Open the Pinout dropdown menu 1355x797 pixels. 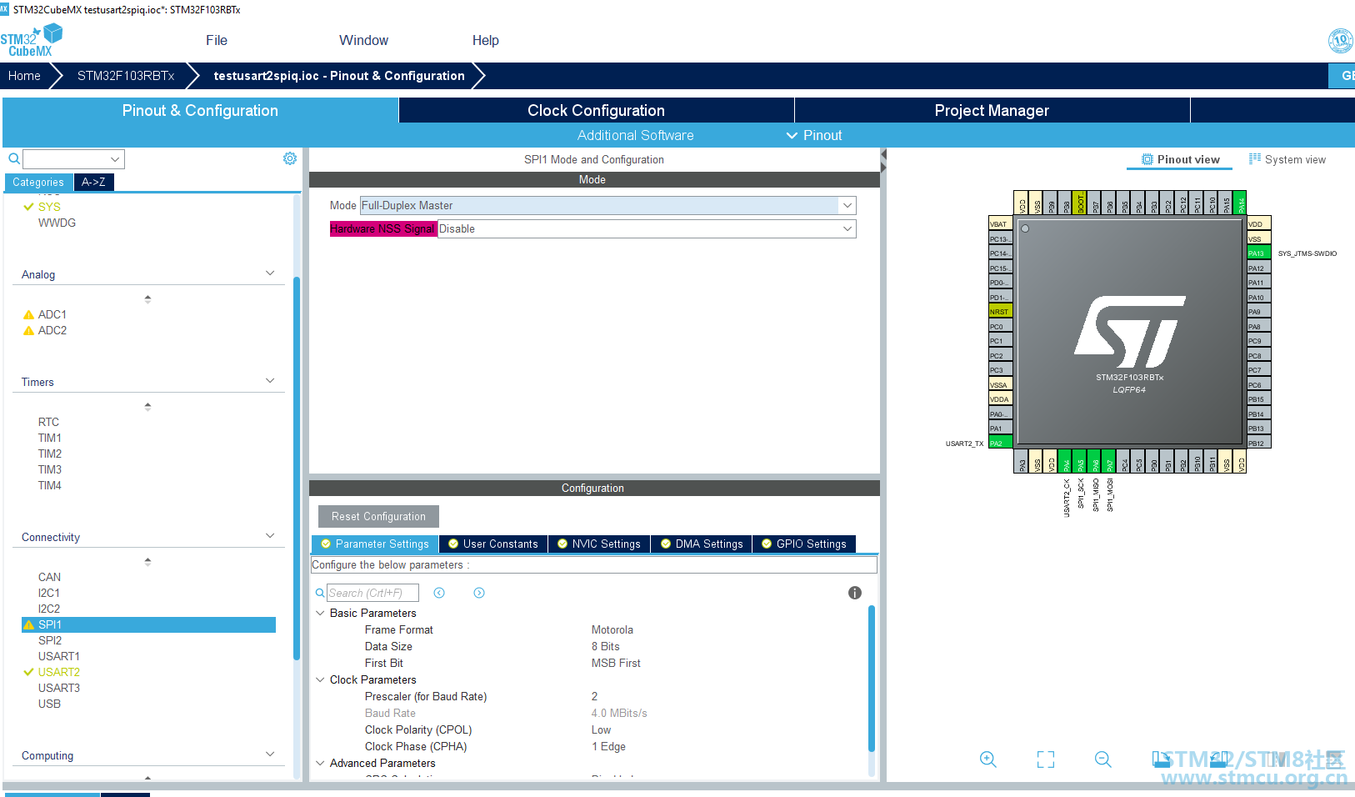coord(814,135)
